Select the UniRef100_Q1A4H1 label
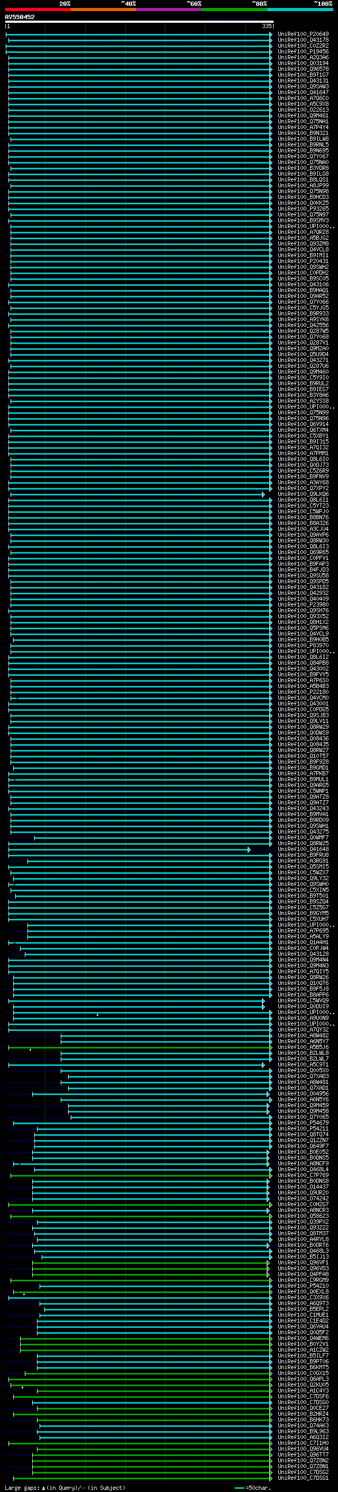Screen dimensions: 338x1492 coord(303,942)
